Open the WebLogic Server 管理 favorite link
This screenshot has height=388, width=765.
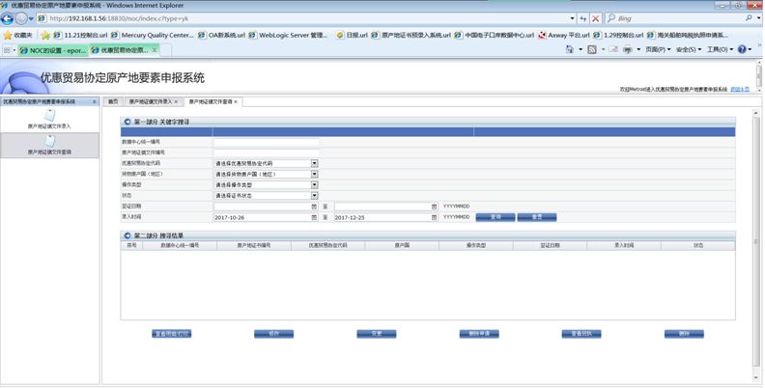coord(289,35)
